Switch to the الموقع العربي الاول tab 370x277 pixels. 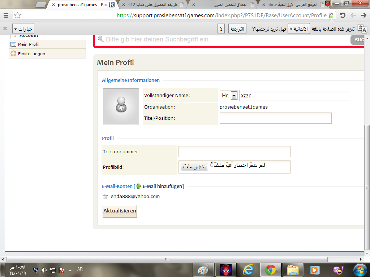pos(293,5)
